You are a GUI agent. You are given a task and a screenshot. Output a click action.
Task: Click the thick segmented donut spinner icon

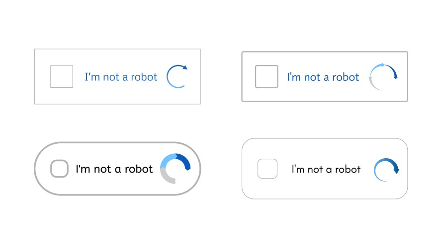175,169
